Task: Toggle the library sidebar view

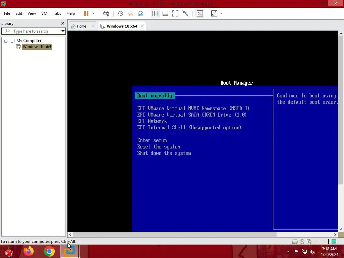Action: 155,13
